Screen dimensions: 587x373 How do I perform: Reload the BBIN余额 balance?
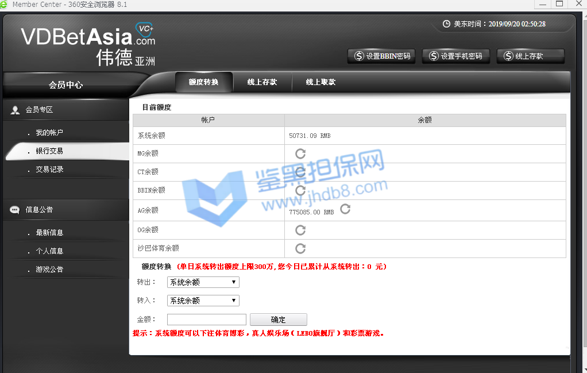300,190
